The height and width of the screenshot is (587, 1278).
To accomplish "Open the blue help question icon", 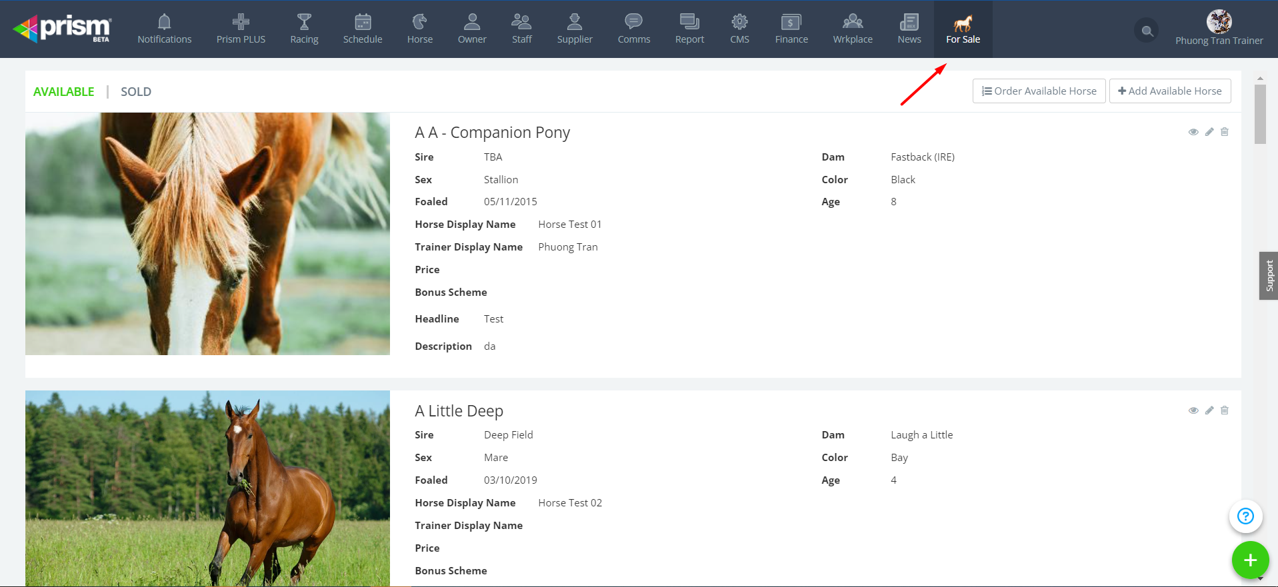I will pos(1245,516).
